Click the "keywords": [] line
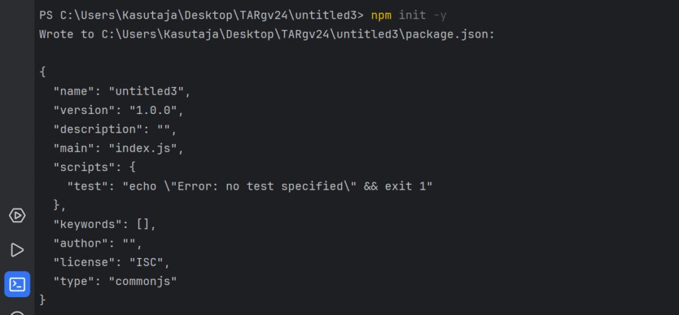Viewport: 679px width, 315px height. tap(104, 224)
